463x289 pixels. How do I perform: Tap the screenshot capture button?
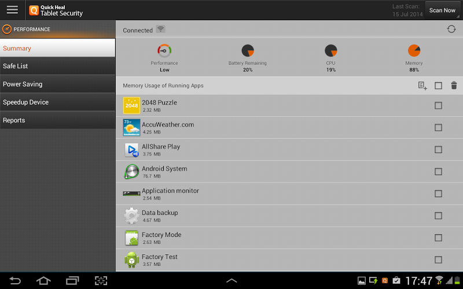pyautogui.click(x=101, y=280)
